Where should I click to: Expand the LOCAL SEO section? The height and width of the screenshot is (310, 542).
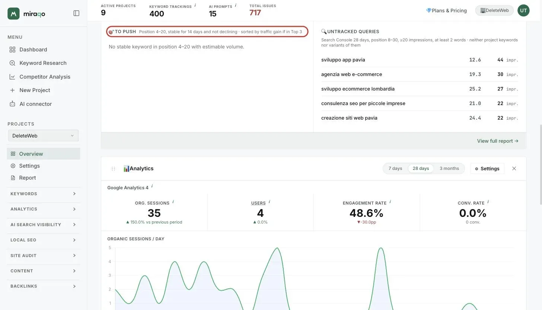pyautogui.click(x=43, y=240)
